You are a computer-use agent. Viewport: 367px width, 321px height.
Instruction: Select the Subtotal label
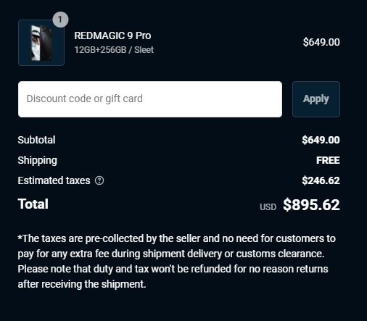tap(36, 140)
